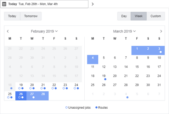Select February 26 in the calendar
The image size is (169, 114).
pos(21,96)
